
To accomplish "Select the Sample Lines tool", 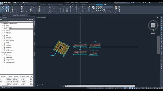I will (53, 9).
